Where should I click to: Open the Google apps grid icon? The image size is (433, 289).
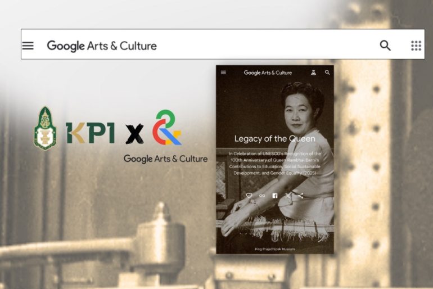(416, 46)
